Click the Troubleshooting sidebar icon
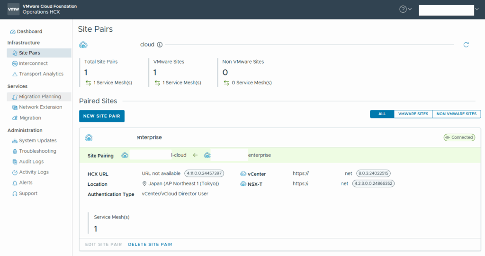This screenshot has width=485, height=256. (15, 151)
